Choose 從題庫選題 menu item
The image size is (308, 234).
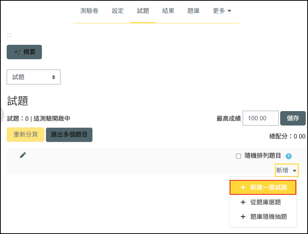coord(263,202)
